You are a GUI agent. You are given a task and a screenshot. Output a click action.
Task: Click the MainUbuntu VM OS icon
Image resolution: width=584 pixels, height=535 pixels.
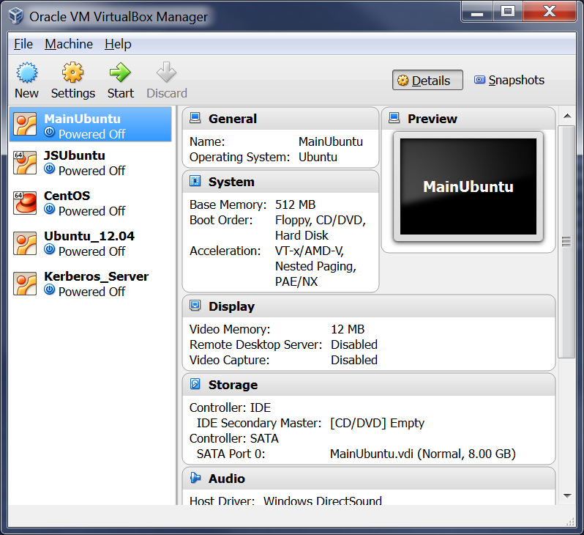click(x=25, y=124)
